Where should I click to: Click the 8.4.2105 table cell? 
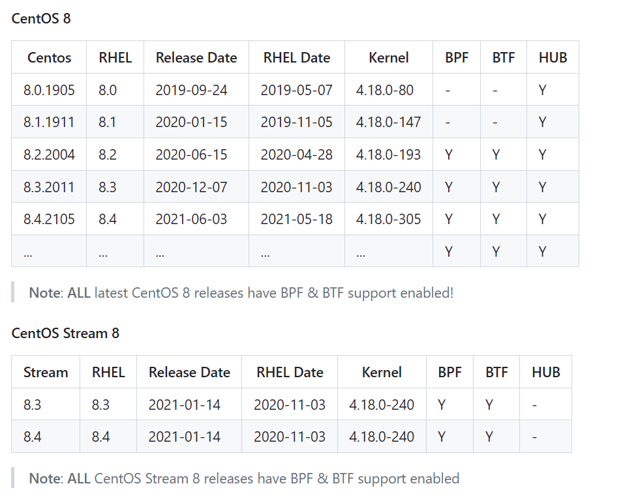pos(49,219)
